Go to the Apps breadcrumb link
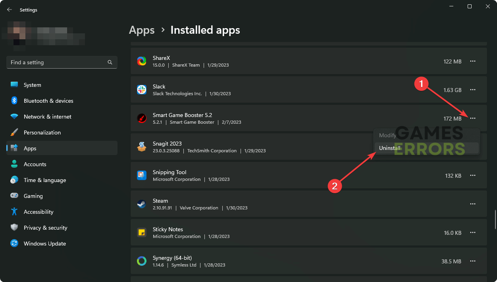Viewport: 497px width, 282px height. point(142,30)
